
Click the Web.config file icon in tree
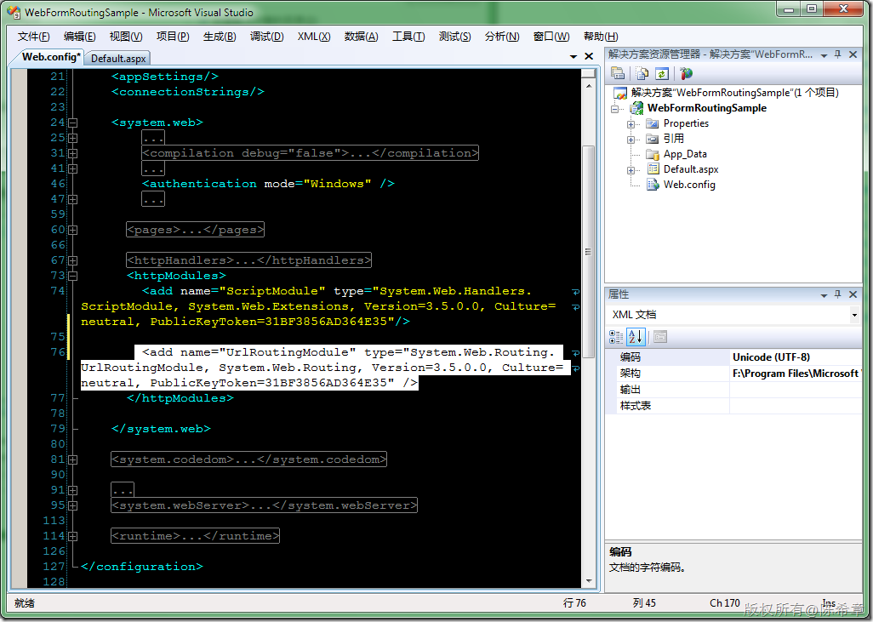[x=653, y=185]
